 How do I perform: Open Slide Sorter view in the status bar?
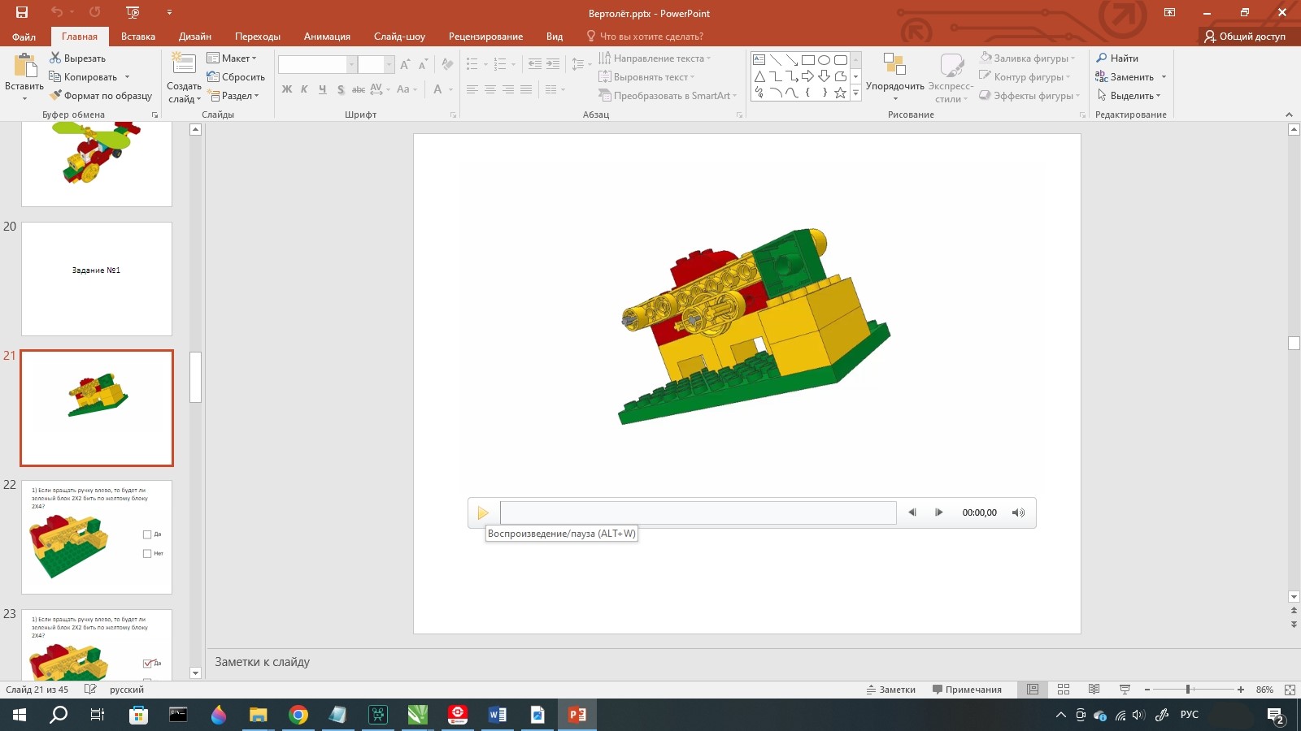pos(1064,690)
